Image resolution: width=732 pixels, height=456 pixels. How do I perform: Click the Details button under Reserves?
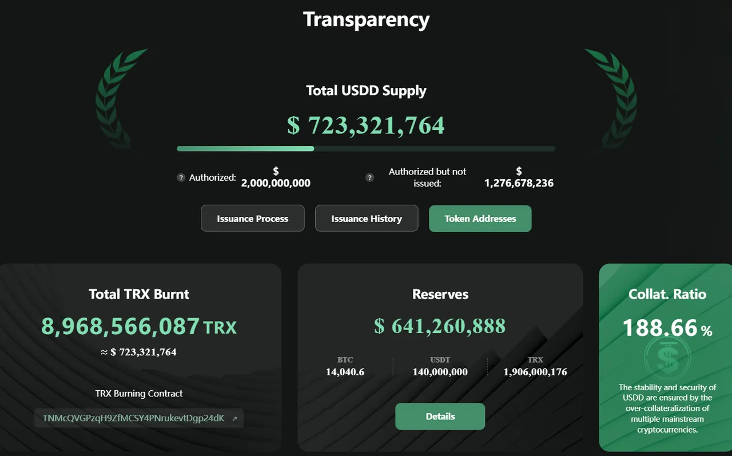pos(440,417)
